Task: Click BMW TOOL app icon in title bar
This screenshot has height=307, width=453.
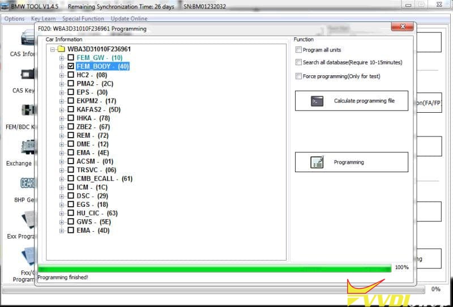Action: pyautogui.click(x=5, y=6)
